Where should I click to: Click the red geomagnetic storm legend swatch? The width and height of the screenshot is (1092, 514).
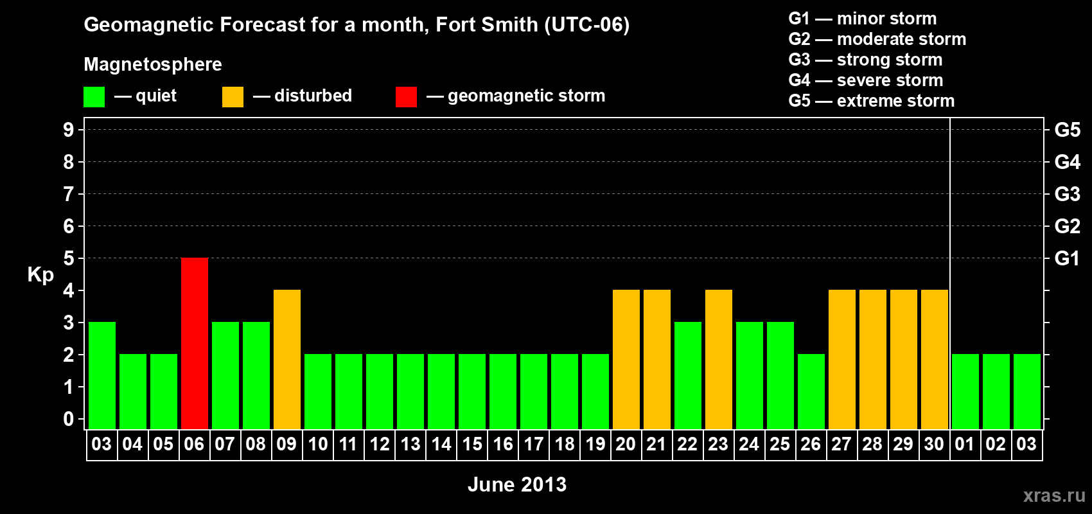[406, 97]
